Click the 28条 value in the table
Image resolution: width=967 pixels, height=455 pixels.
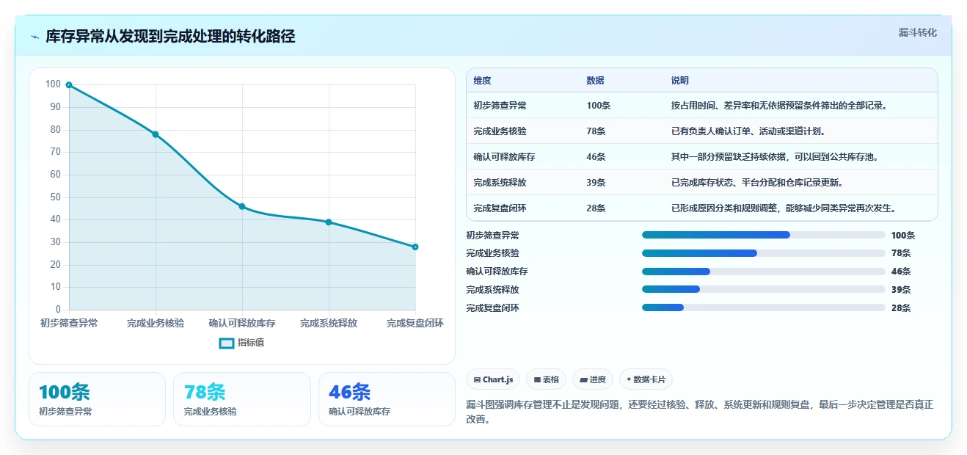pyautogui.click(x=596, y=208)
